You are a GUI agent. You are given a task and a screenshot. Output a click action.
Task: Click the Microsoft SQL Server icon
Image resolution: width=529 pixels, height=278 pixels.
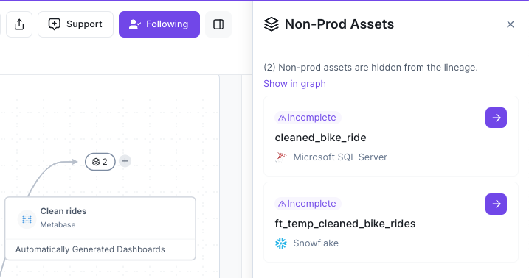point(280,157)
